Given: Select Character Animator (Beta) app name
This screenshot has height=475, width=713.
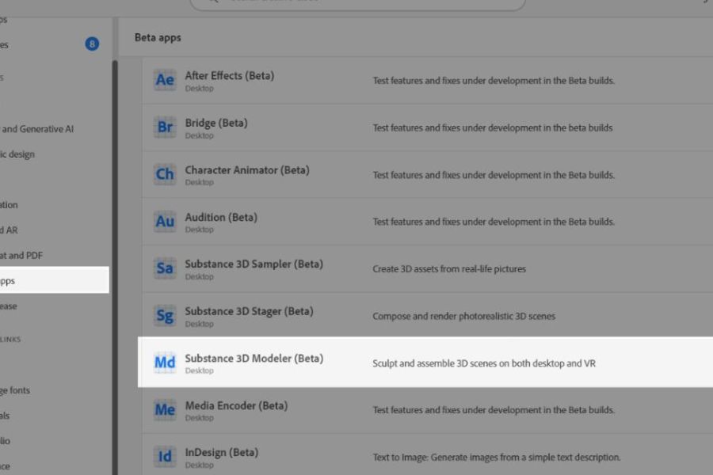Looking at the screenshot, I should point(247,170).
